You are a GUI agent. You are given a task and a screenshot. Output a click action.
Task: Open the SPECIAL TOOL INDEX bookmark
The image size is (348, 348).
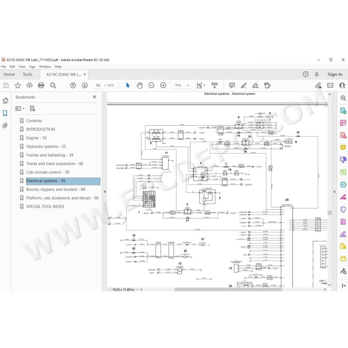coord(45,207)
